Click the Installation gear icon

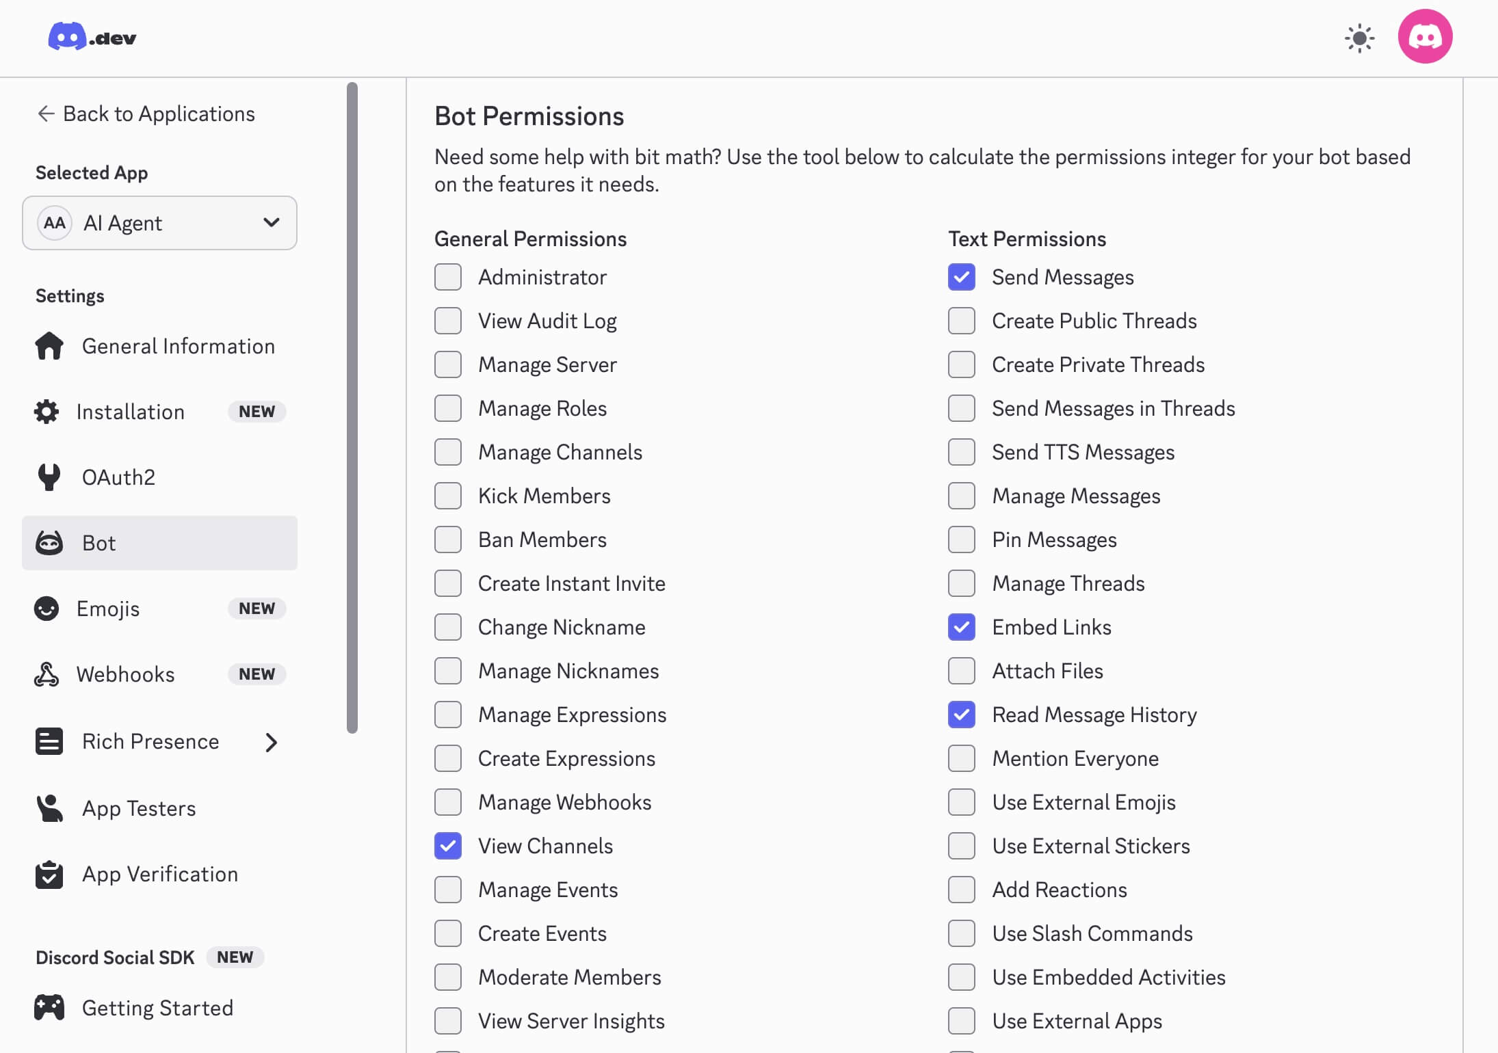click(47, 412)
